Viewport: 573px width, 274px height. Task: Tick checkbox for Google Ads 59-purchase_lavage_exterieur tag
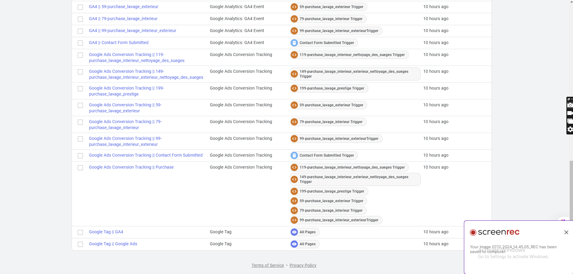click(80, 105)
